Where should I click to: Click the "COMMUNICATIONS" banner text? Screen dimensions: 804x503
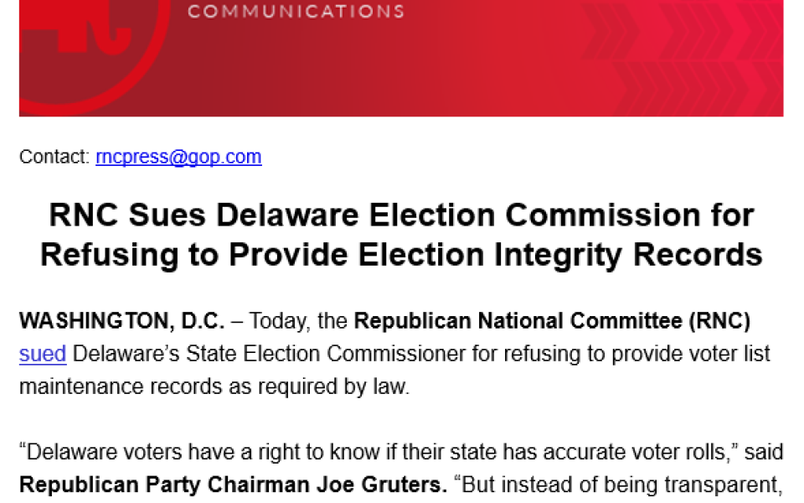[x=296, y=12]
